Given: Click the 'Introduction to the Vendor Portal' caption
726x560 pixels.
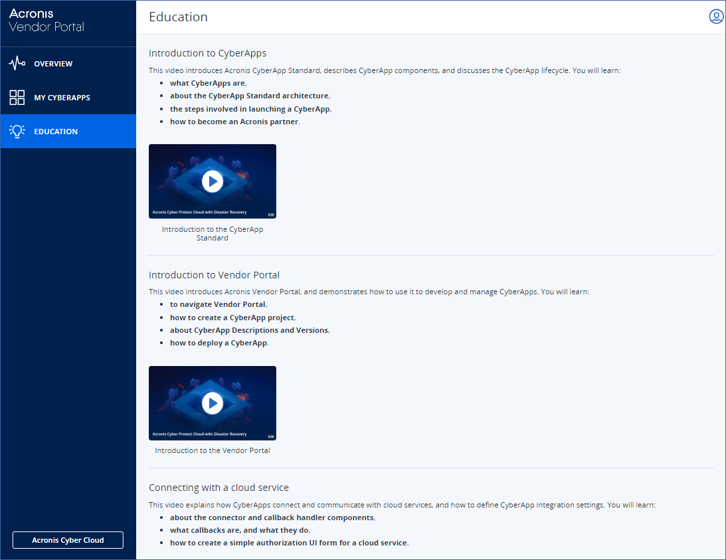Looking at the screenshot, I should pos(213,450).
